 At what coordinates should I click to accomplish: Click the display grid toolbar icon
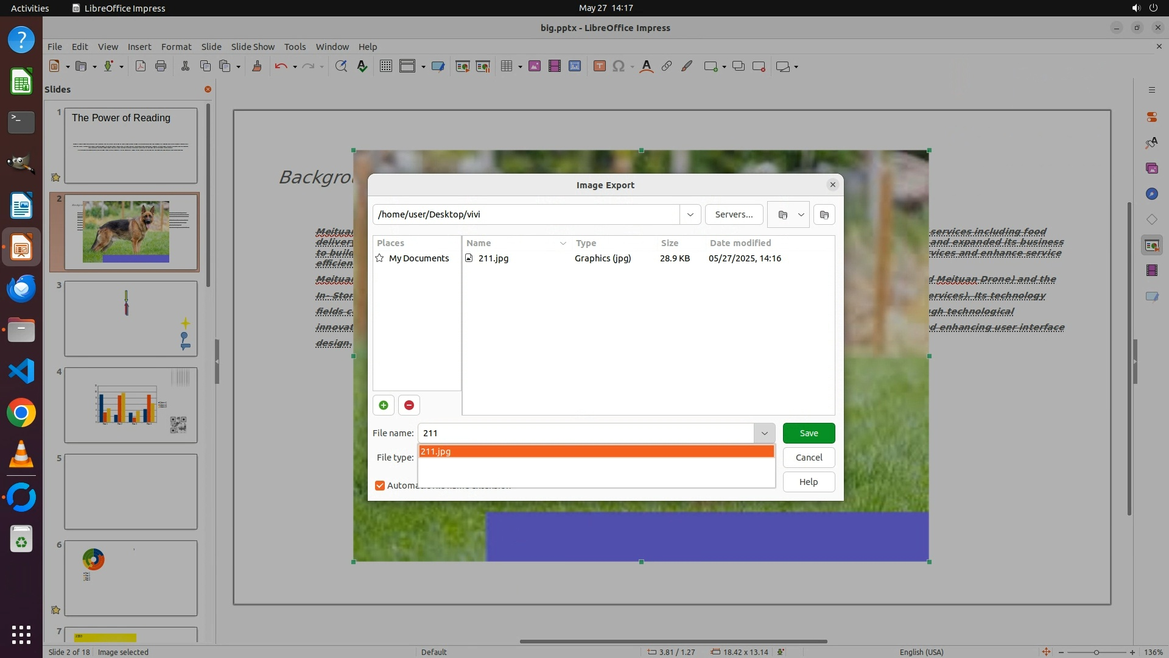(385, 66)
